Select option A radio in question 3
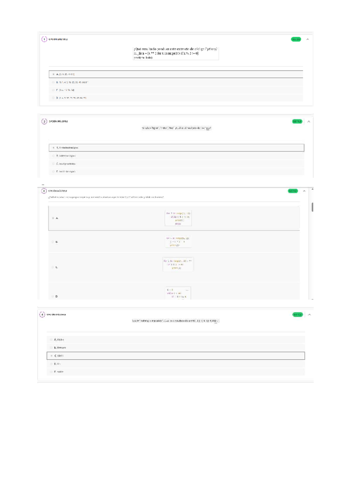The height and width of the screenshot is (496, 351). click(x=53, y=218)
